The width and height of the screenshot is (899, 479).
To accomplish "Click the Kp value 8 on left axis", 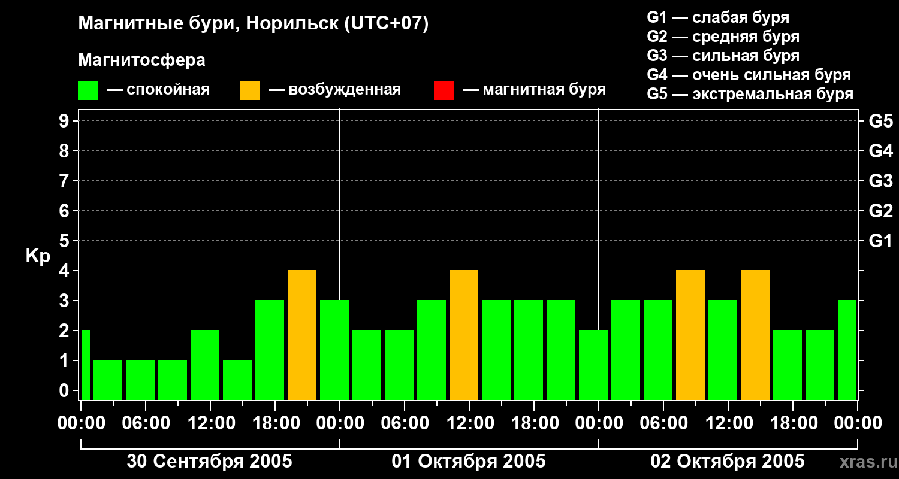I will tap(65, 151).
